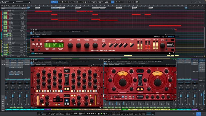
Task: Return to zero in transport bar
Action: (x=96, y=114)
